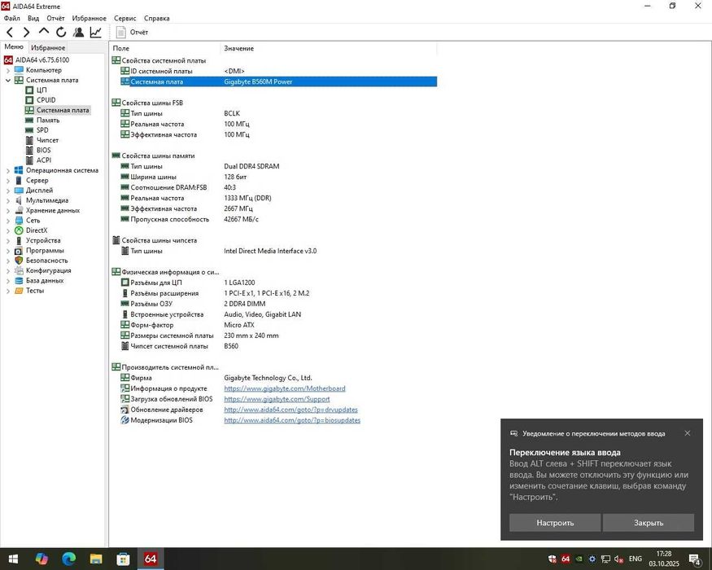Image resolution: width=712 pixels, height=570 pixels.
Task: Expand the Дисплей node chevron
Action: point(7,191)
